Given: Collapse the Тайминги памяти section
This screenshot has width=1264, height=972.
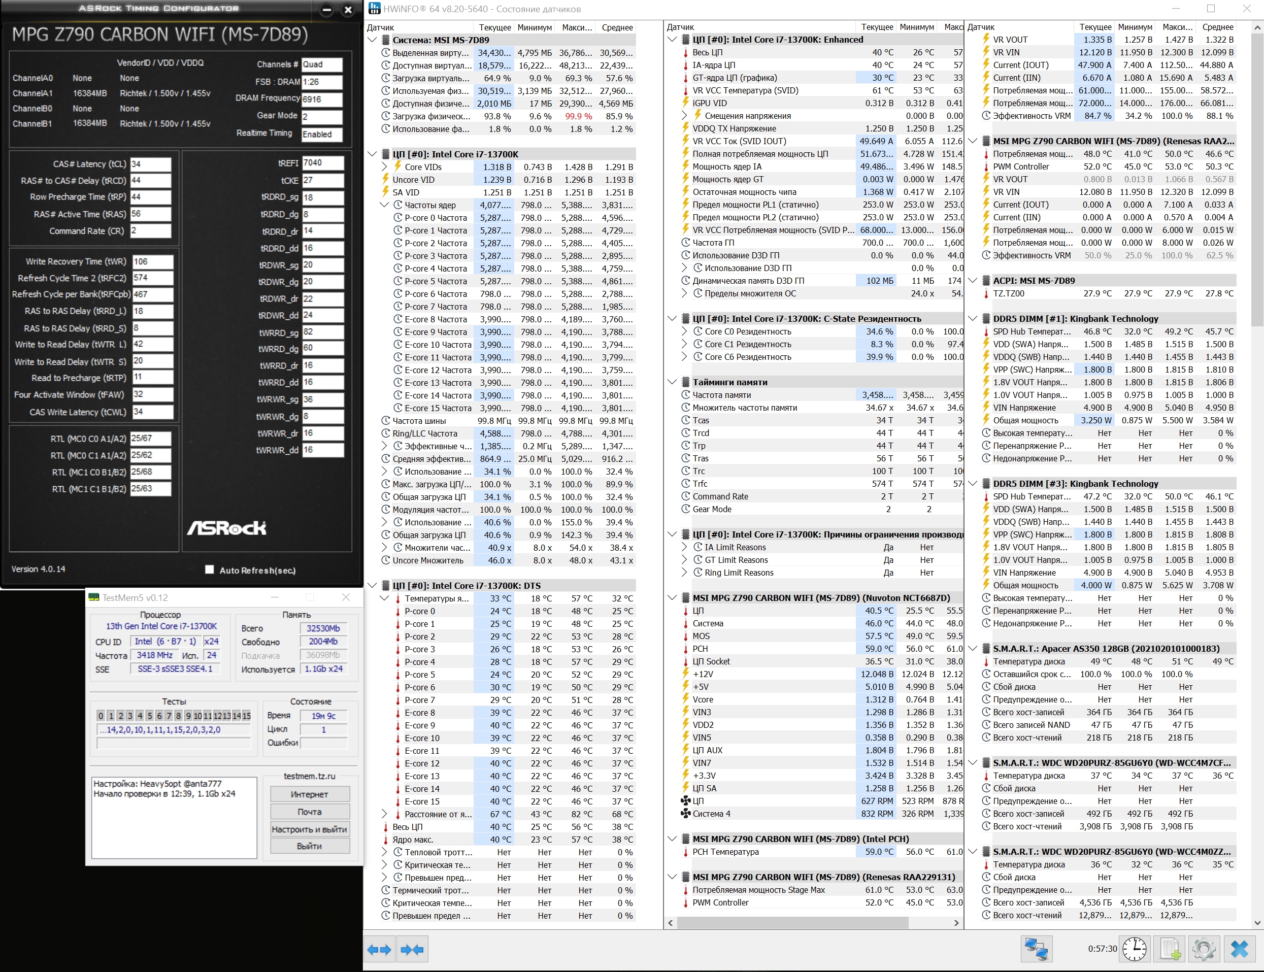Looking at the screenshot, I should pos(672,382).
